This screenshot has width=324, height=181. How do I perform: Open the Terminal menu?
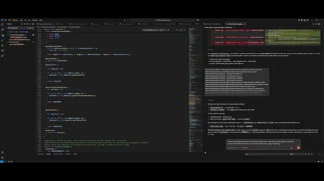point(35,20)
